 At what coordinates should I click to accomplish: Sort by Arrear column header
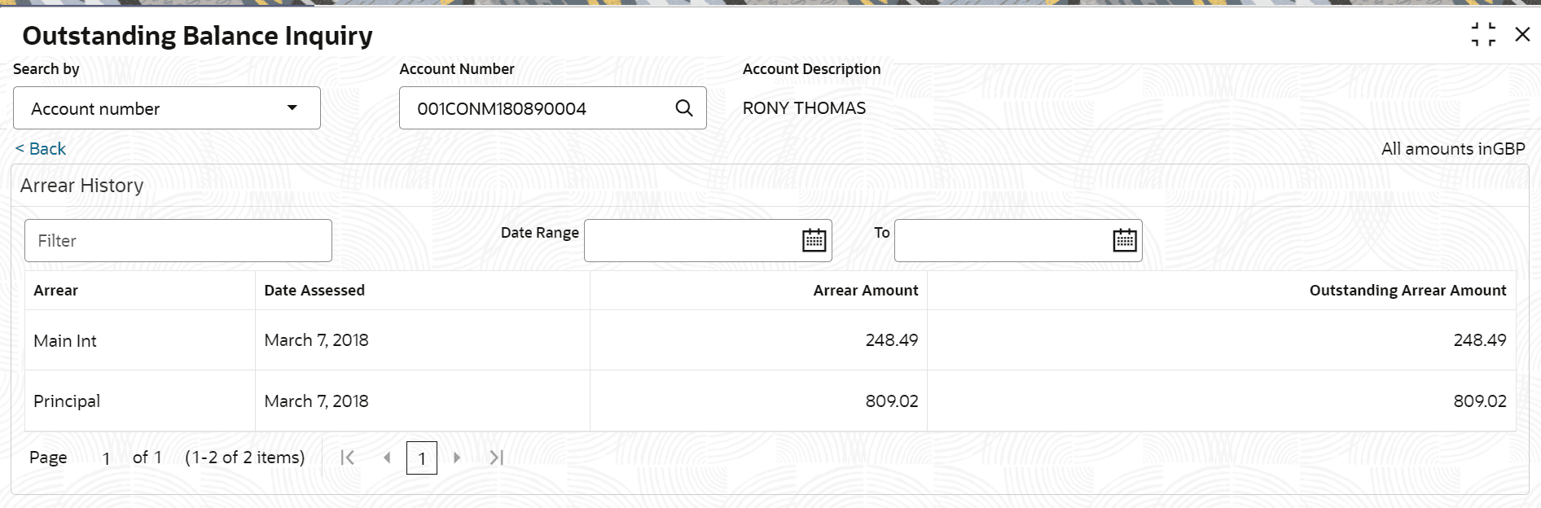(56, 291)
